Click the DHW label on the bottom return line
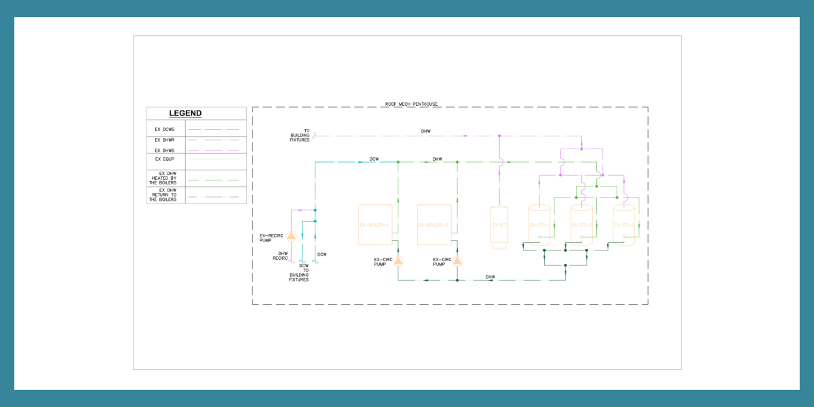Image resolution: width=814 pixels, height=407 pixels. 490,277
